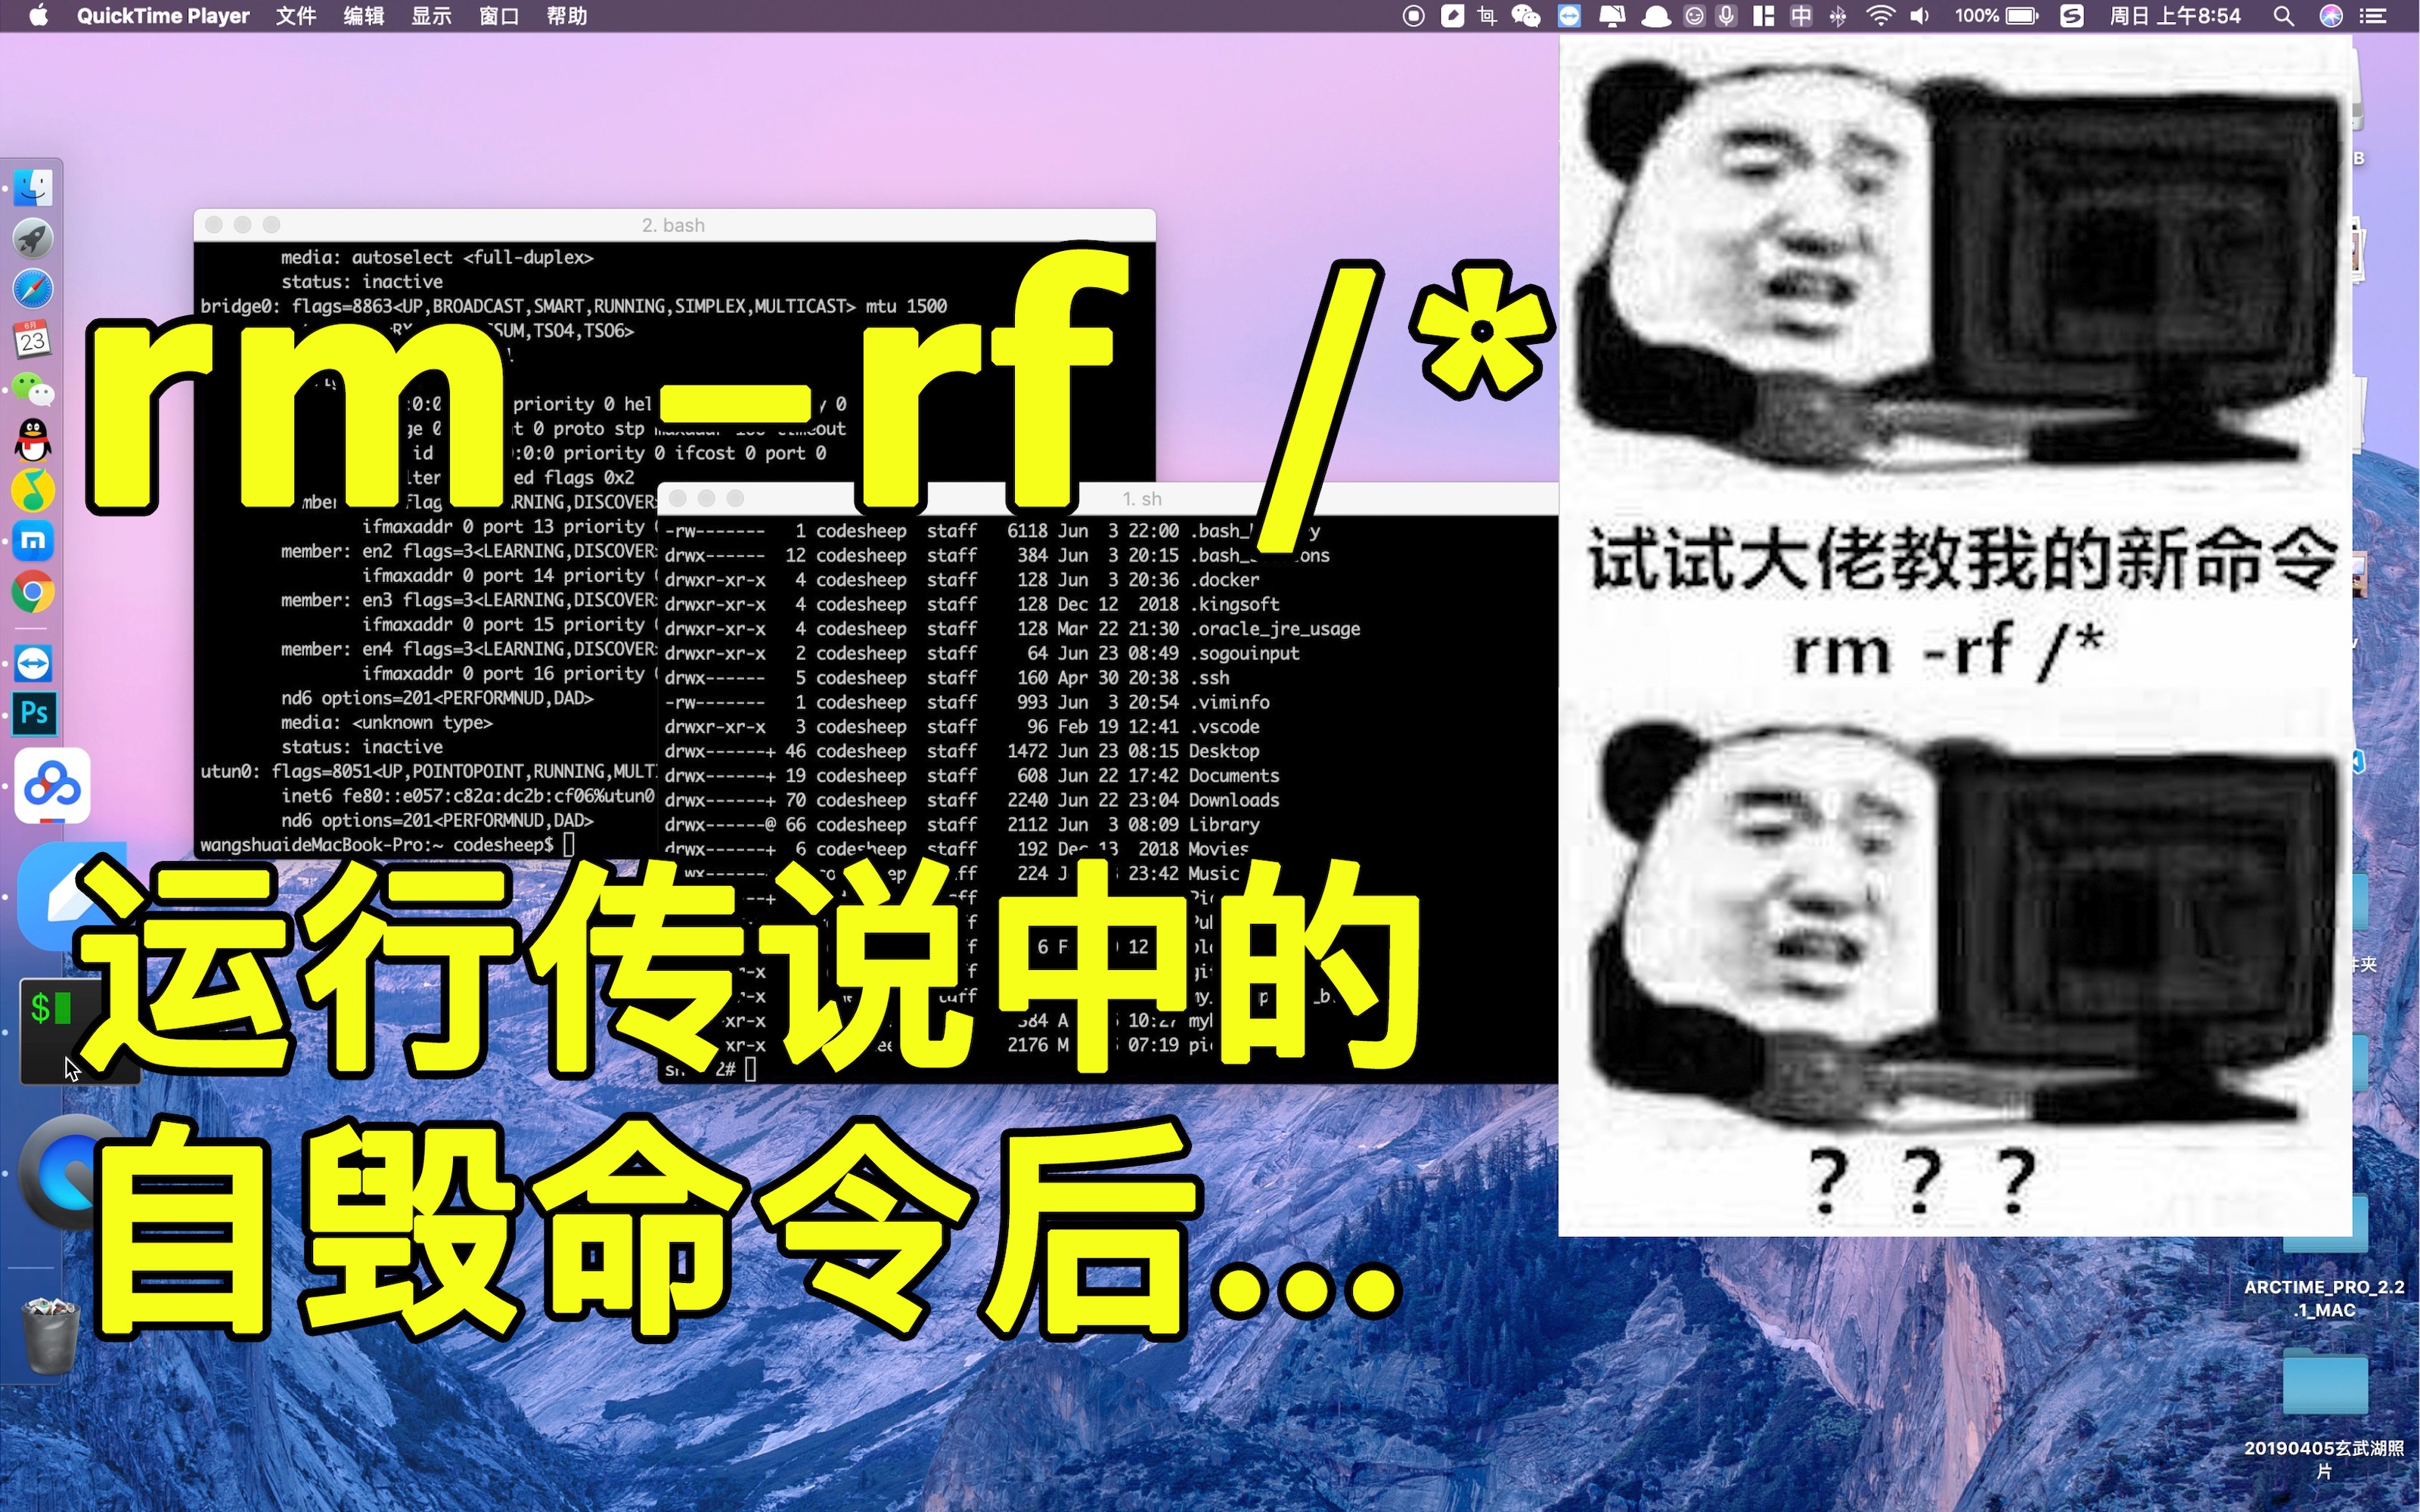
Task: Toggle Wi-Fi from the menu bar
Action: click(x=1881, y=15)
